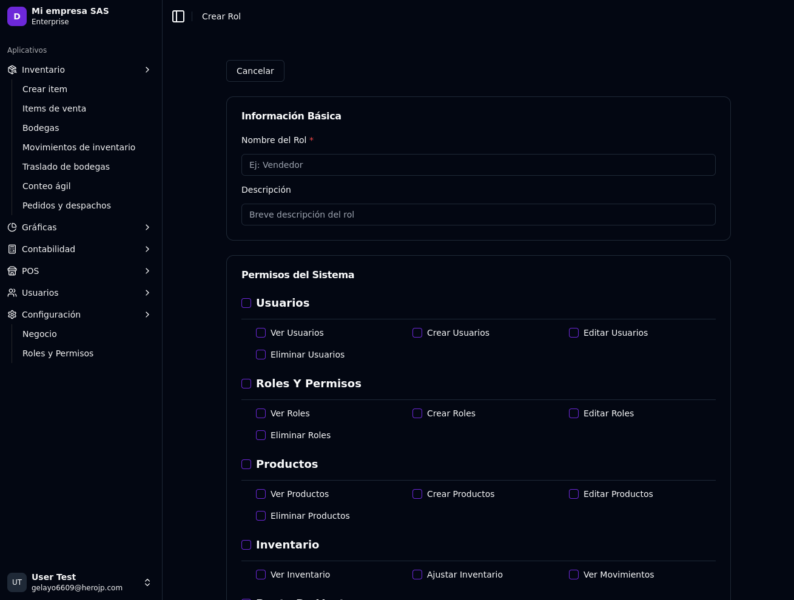The width and height of the screenshot is (794, 600).
Task: Enable the Ver Productos permission
Action: (261, 494)
